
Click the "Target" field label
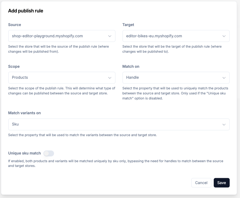tap(128, 25)
